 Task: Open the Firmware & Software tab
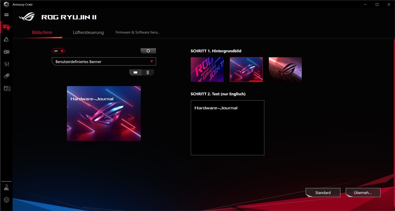pos(138,32)
